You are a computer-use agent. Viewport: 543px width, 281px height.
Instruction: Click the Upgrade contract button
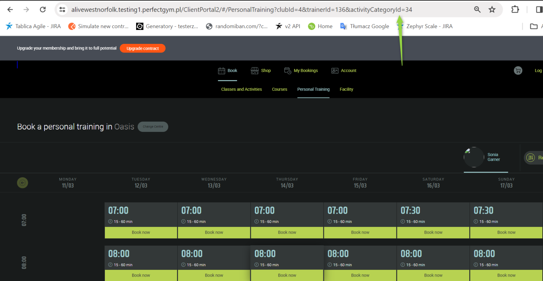click(142, 48)
